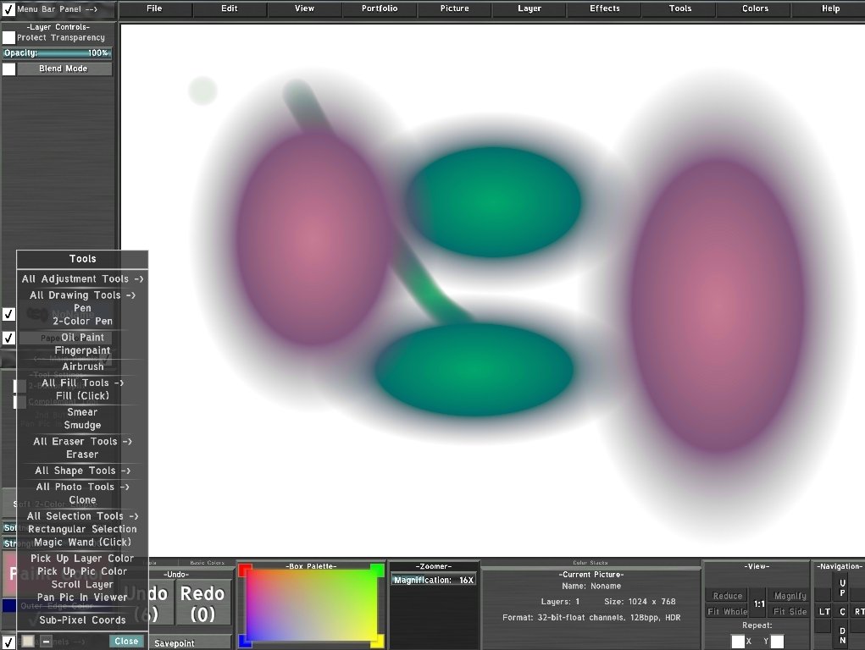Screen dimensions: 865x650
Task: Select the Eraser tool
Action: [x=82, y=454]
